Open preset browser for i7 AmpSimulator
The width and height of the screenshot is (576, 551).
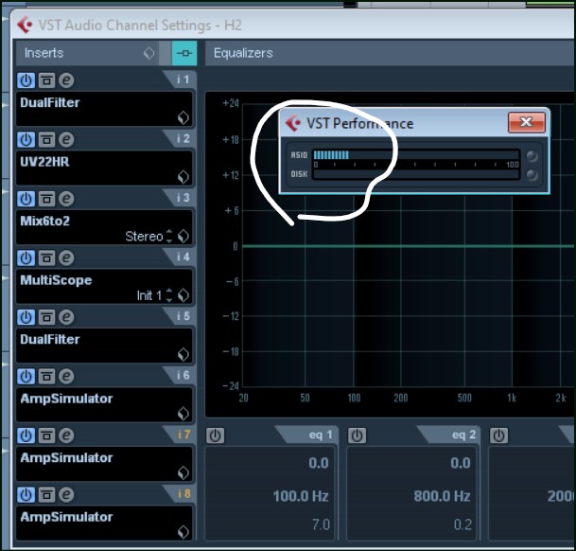click(x=183, y=473)
